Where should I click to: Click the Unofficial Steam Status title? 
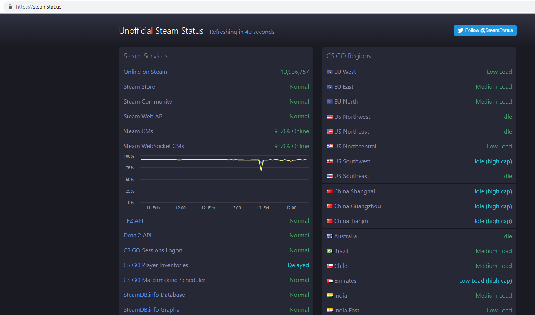(161, 31)
